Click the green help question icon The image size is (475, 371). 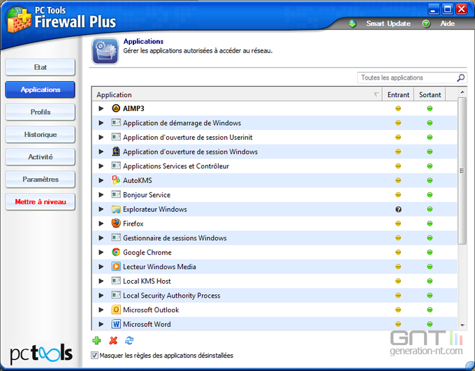pyautogui.click(x=426, y=23)
